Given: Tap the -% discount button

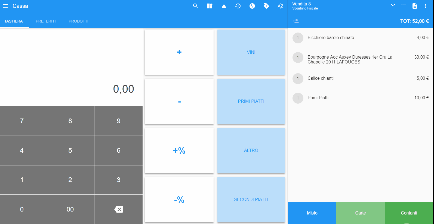Looking at the screenshot, I should pos(179,200).
